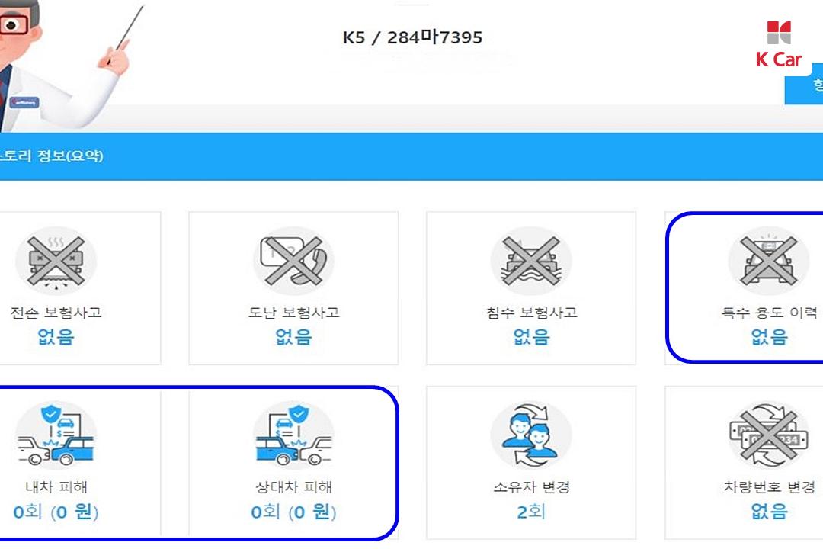This screenshot has height=549, width=823.
Task: Click the license plate change icon
Action: (769, 435)
